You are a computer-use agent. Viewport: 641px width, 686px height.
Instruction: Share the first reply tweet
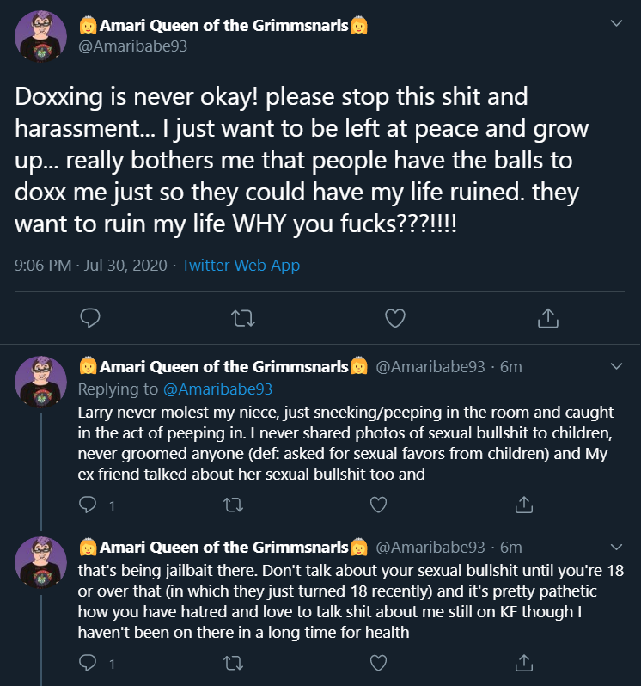(x=524, y=505)
